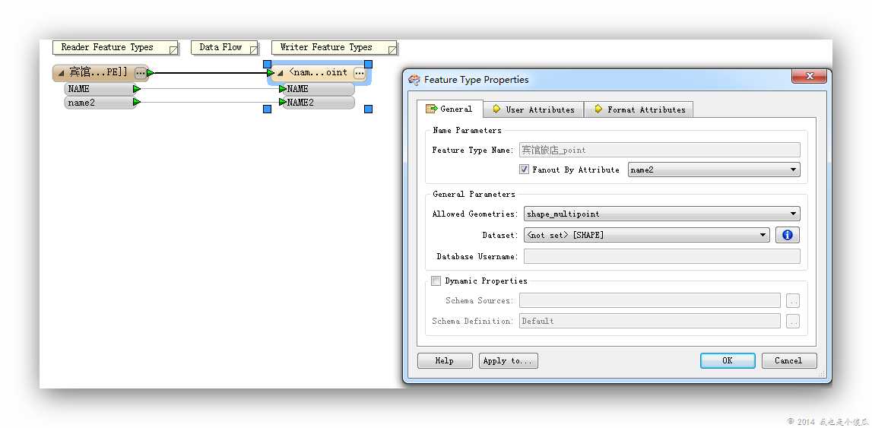Click the Data Flow bookmark corner icon
872x428 pixels.
254,49
